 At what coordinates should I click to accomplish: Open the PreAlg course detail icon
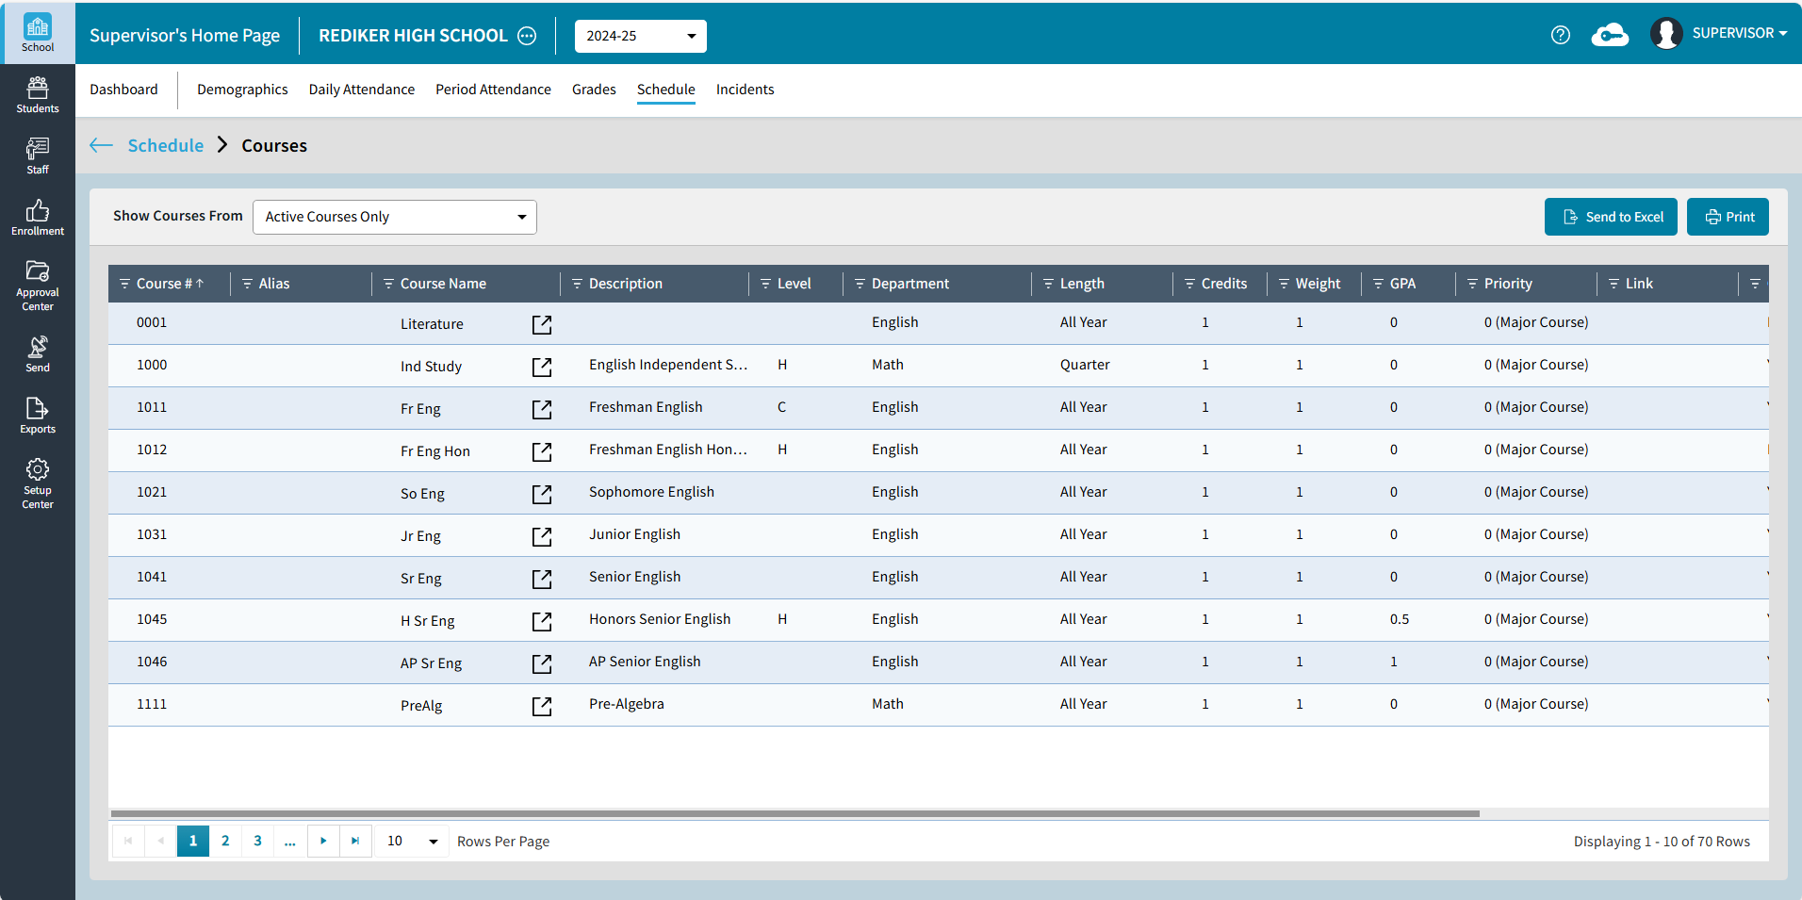point(542,706)
